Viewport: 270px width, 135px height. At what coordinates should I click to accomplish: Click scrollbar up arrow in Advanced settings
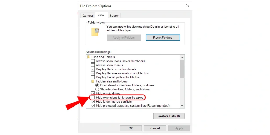point(182,57)
